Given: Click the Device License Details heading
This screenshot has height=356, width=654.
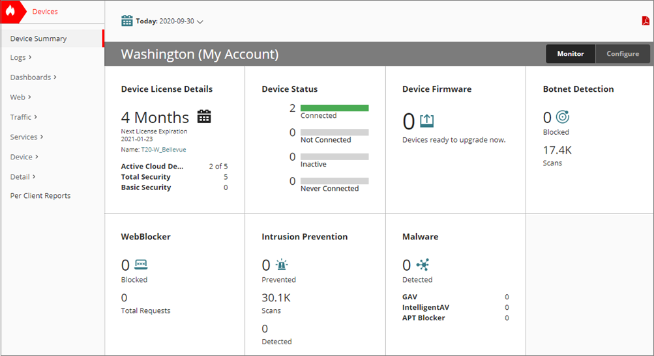Looking at the screenshot, I should (167, 89).
